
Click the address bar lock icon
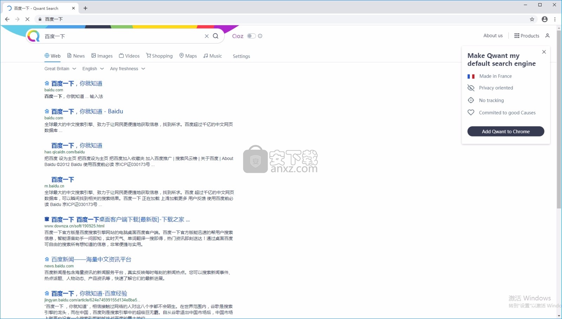[x=40, y=19]
